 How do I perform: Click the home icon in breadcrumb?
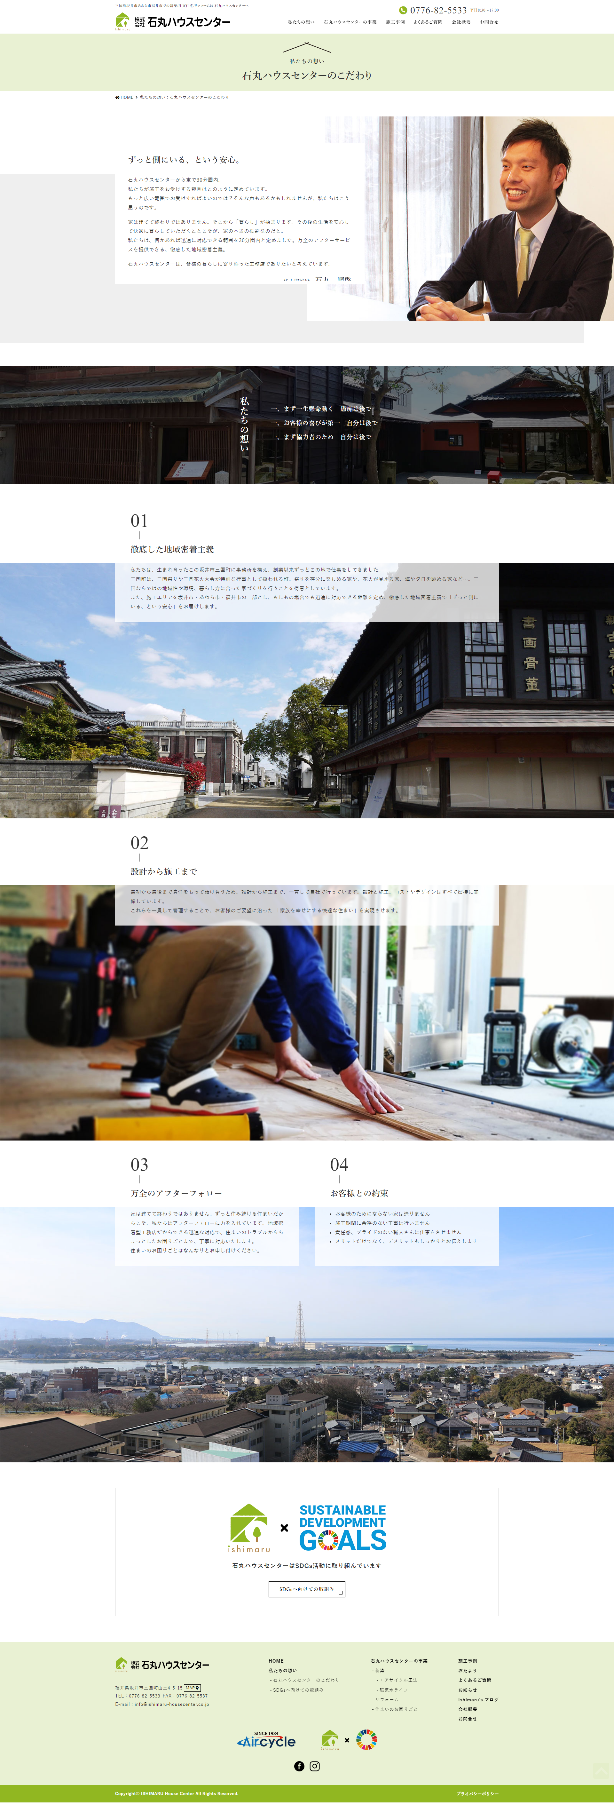click(x=117, y=97)
